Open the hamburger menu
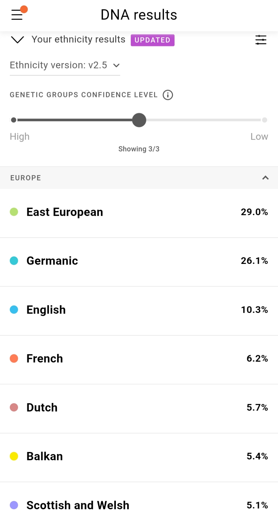The height and width of the screenshot is (518, 278). click(17, 15)
